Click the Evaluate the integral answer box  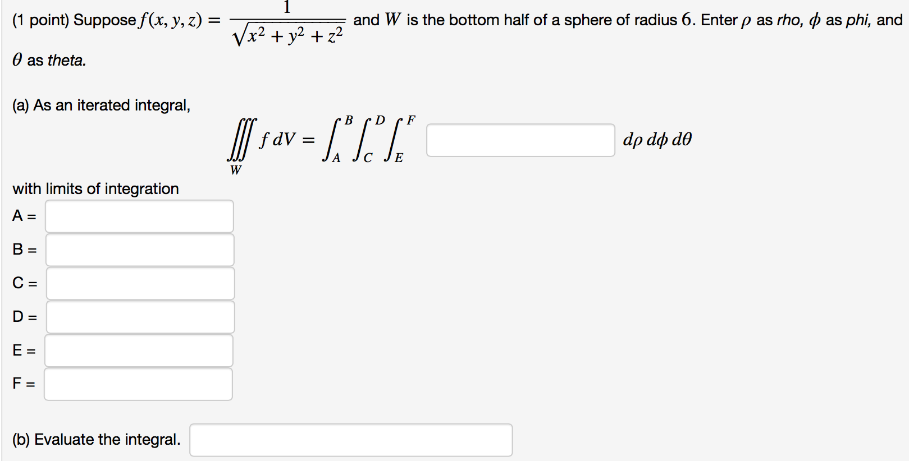tap(351, 440)
